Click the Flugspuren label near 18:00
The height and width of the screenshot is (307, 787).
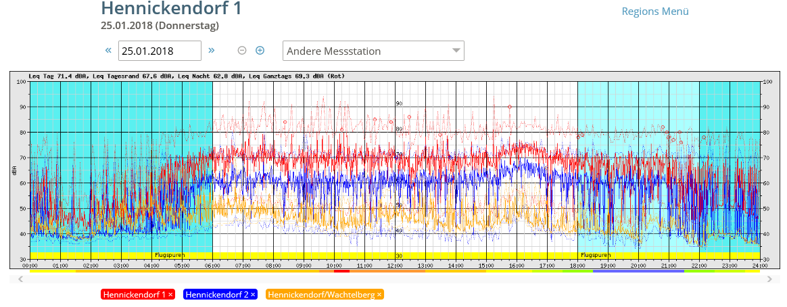click(596, 256)
